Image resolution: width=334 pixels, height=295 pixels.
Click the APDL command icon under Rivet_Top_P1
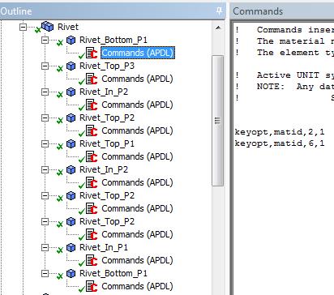(92, 156)
